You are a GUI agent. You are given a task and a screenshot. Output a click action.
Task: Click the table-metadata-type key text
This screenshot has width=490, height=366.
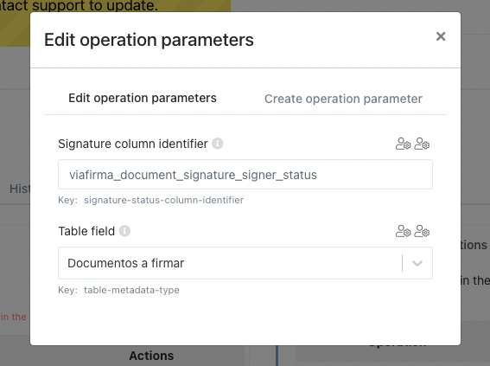point(131,290)
